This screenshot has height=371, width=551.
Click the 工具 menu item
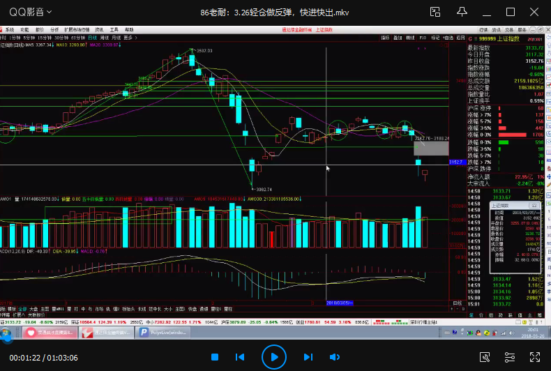click(x=114, y=30)
